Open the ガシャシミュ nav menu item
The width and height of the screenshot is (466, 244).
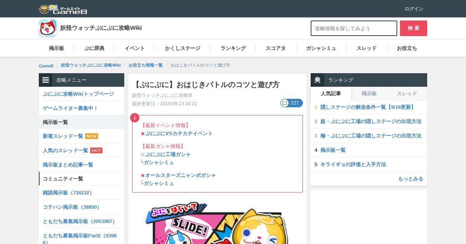click(x=321, y=48)
